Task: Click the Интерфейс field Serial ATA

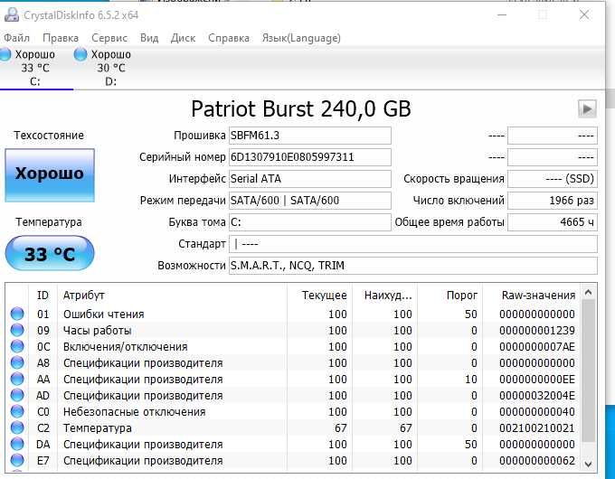Action: [310, 179]
